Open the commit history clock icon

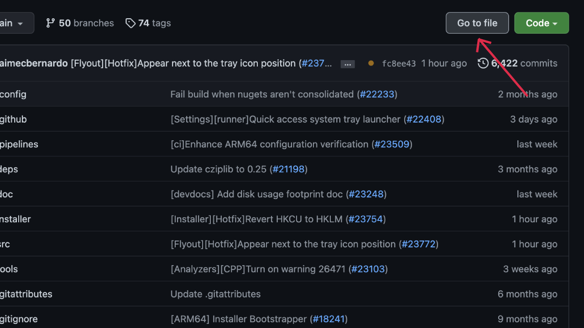(x=483, y=63)
